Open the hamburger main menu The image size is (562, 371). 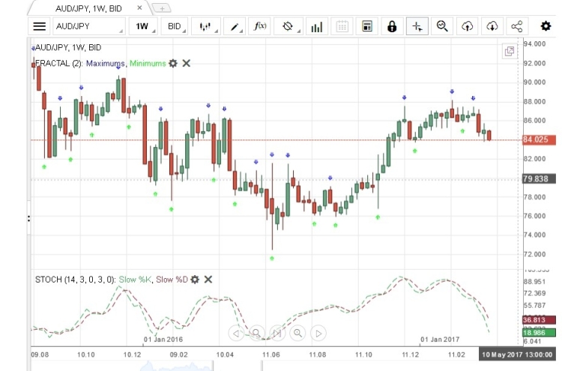pyautogui.click(x=40, y=26)
